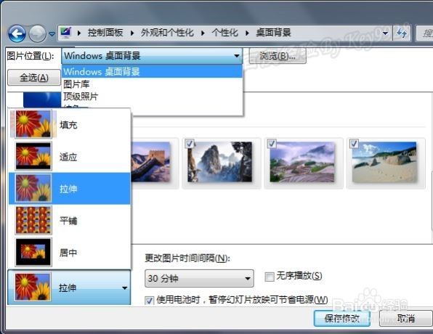Open the 图片位置 combo box

152,56
